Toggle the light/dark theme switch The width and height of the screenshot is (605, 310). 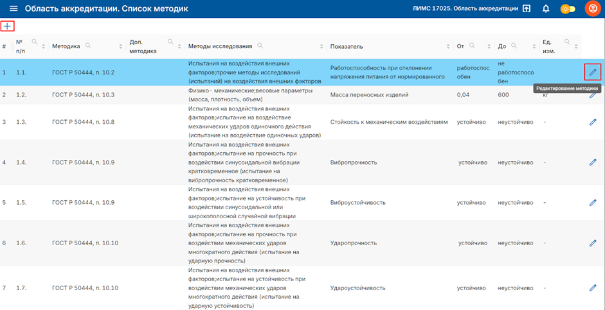tap(568, 9)
